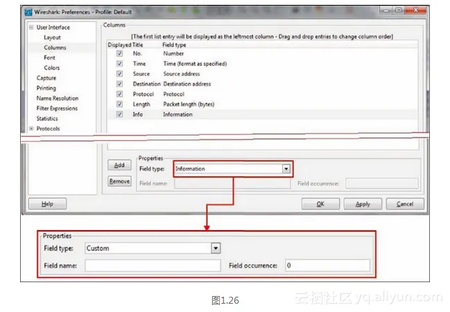The width and height of the screenshot is (450, 312).
Task: Uncheck the Info column checkbox
Action: coord(119,114)
